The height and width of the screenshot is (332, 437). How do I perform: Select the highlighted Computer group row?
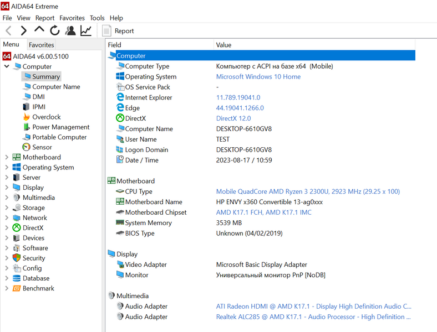[261, 56]
